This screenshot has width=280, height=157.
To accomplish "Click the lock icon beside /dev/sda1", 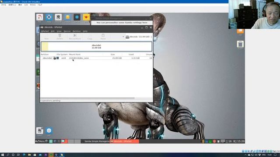I will (x=55, y=58).
